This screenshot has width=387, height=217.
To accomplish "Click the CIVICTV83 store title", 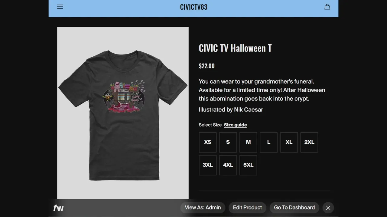I will (x=194, y=7).
